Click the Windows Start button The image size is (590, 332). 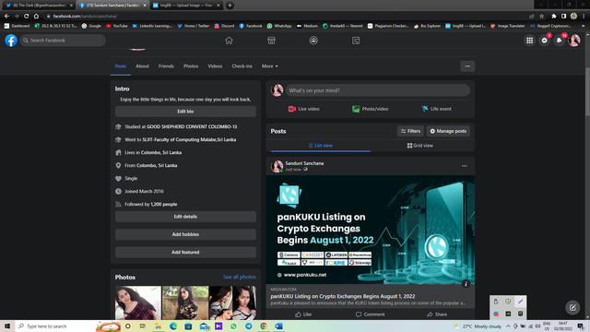7,326
